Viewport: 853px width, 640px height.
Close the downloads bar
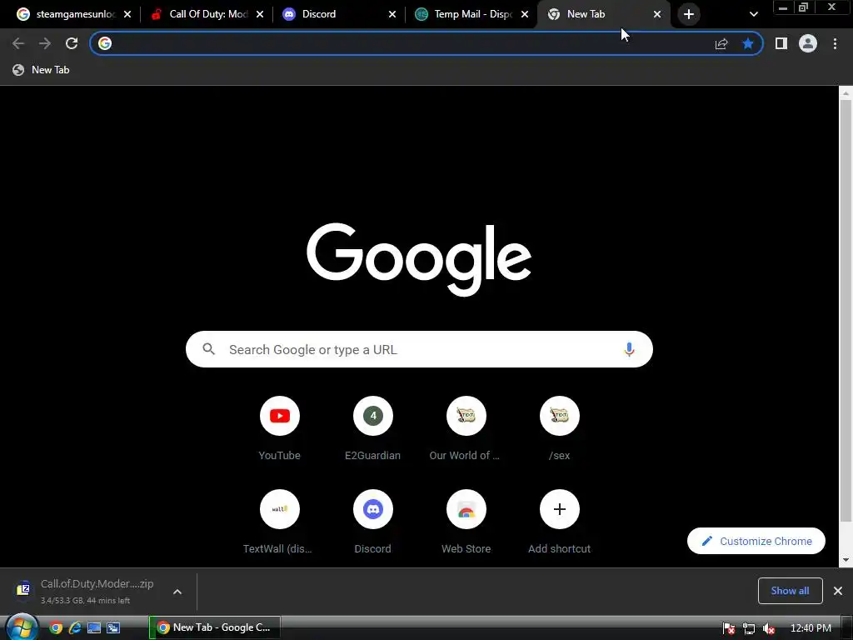pos(838,591)
